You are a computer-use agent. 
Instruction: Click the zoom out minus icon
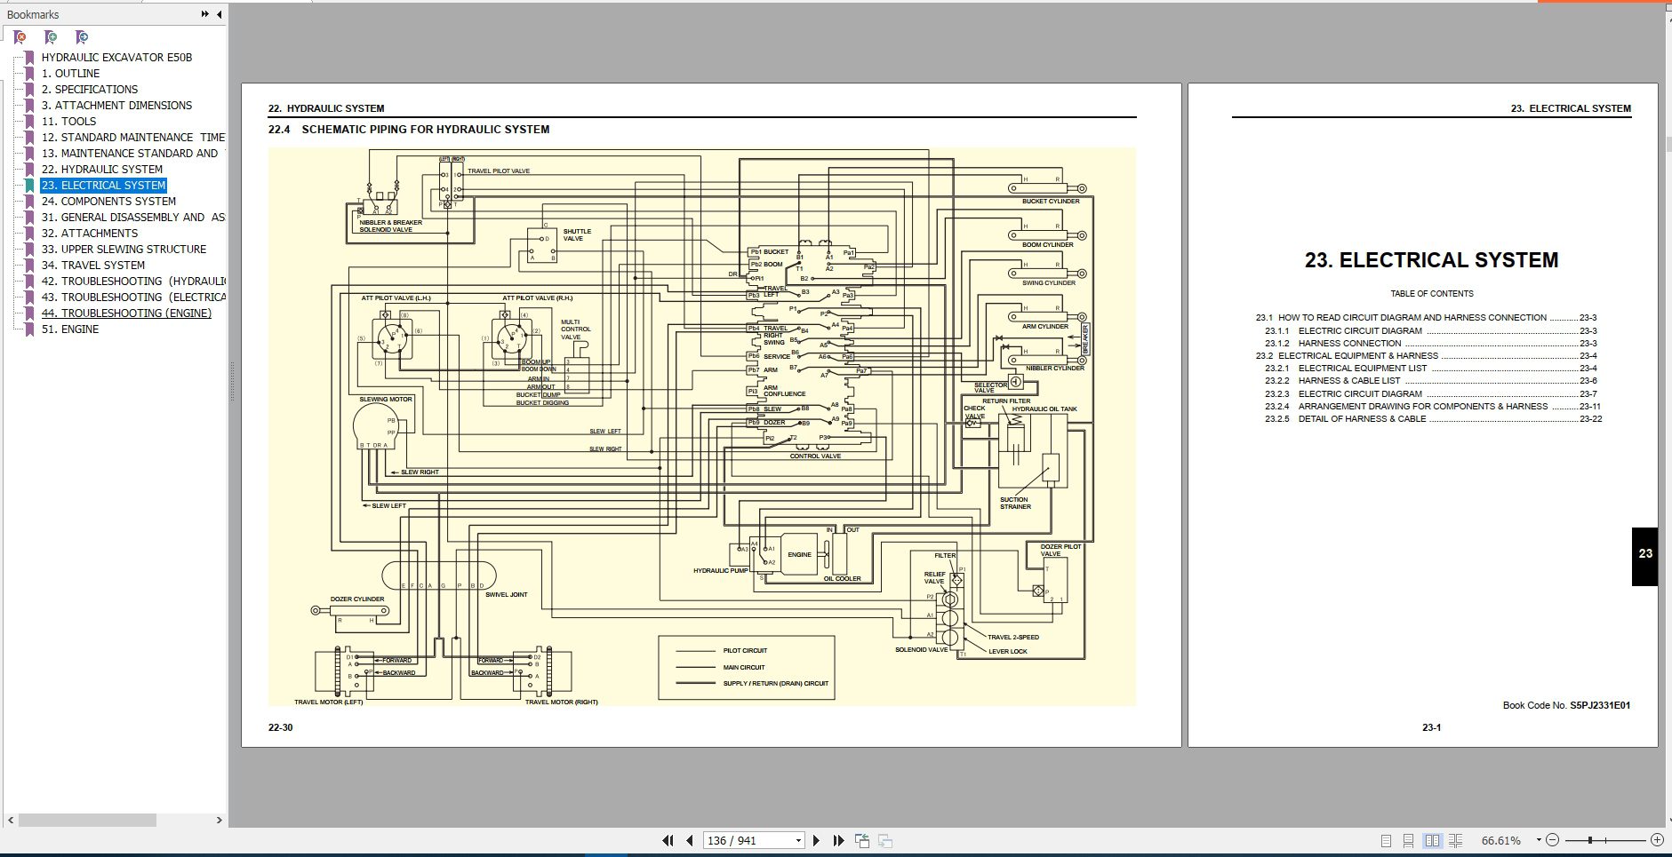pos(1552,840)
